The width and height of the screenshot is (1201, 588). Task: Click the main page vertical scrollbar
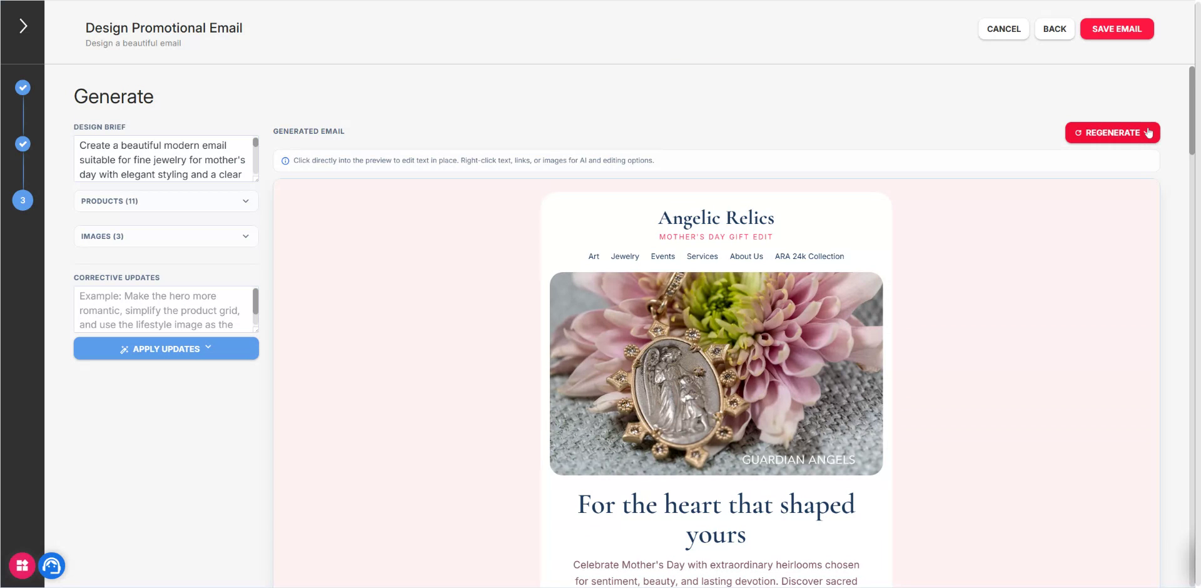(x=1192, y=111)
